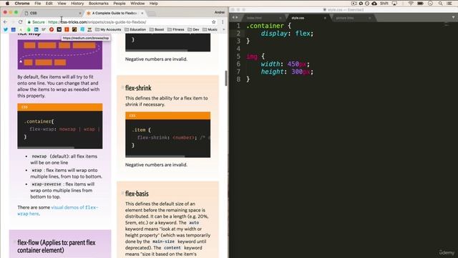Open the SF bookmark

44,29
